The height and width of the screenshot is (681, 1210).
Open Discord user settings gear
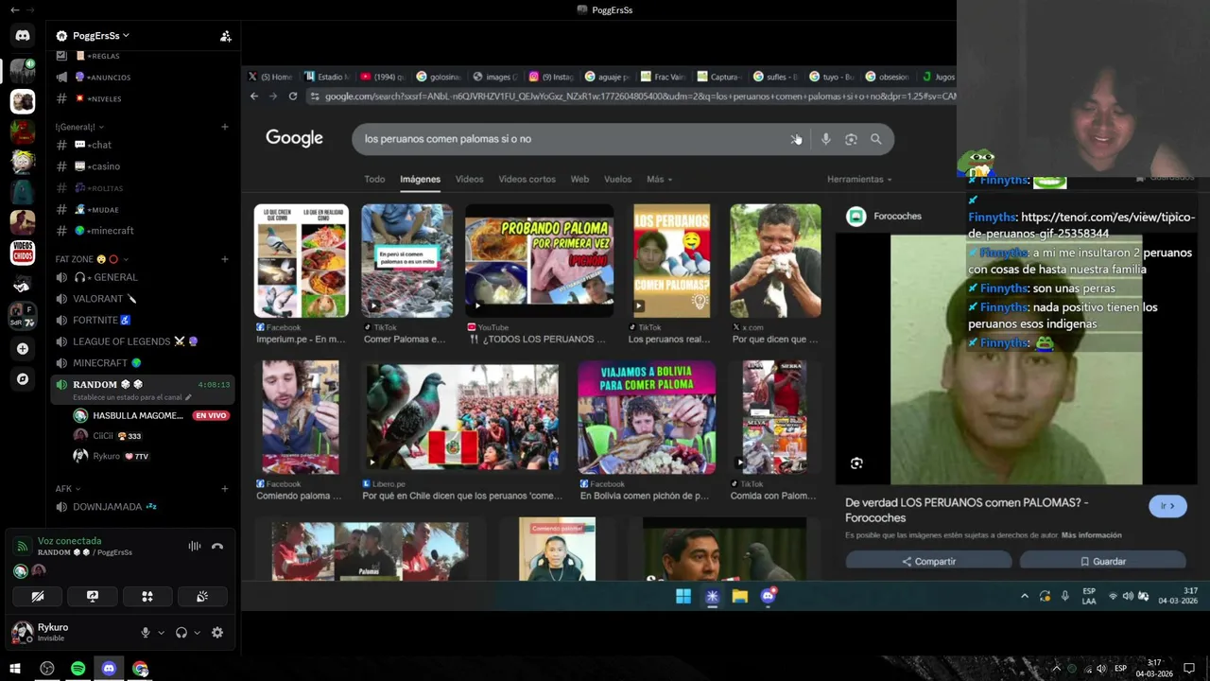(217, 633)
